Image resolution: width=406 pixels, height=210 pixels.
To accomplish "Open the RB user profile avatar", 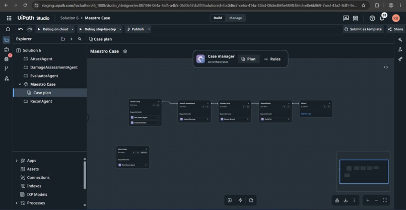I will click(x=395, y=18).
